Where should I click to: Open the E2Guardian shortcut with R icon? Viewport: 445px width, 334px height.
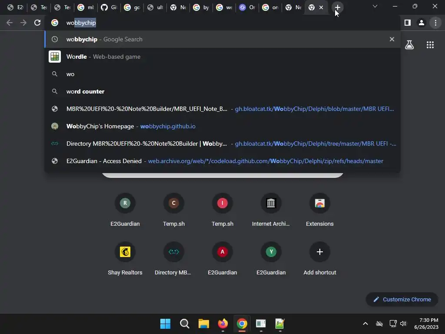tap(125, 210)
